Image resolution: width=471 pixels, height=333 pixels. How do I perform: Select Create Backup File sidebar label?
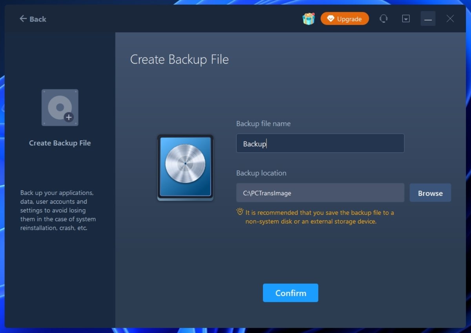point(60,143)
